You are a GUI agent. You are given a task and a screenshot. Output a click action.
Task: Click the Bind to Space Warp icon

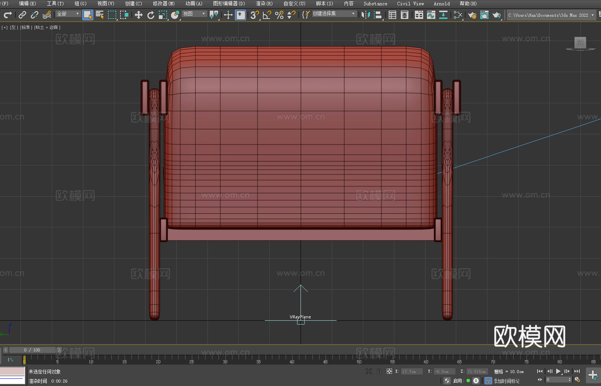[47, 15]
